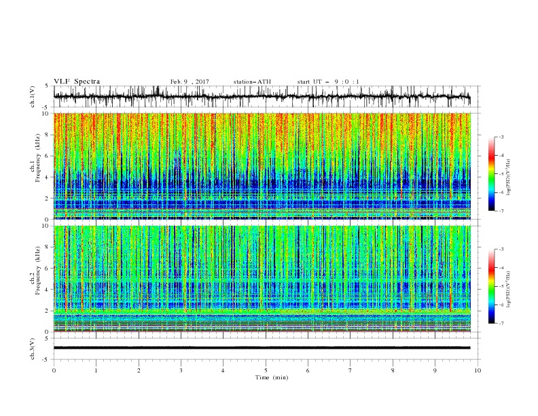Image resolution: width=538 pixels, height=416 pixels.
Task: Click time axis tick label "3"
Action: [x=181, y=370]
